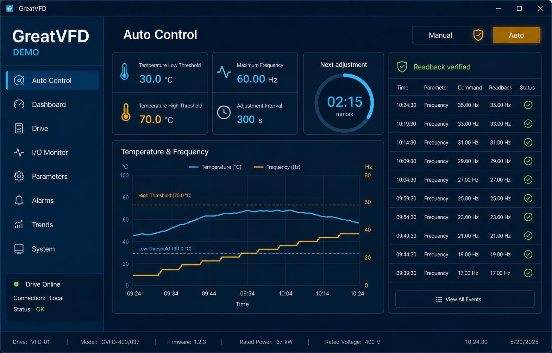The width and height of the screenshot is (552, 353).
Task: Click the Maximum Frequency 60.00 Hz value
Action: (x=257, y=79)
